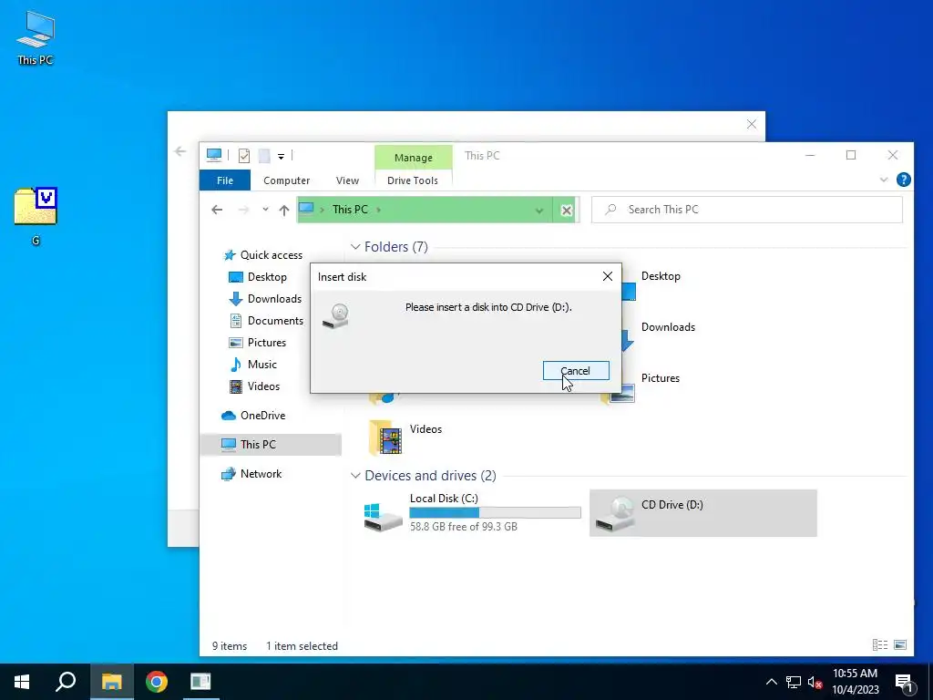The height and width of the screenshot is (700, 933).
Task: Open the Windows Start menu
Action: pos(22,682)
